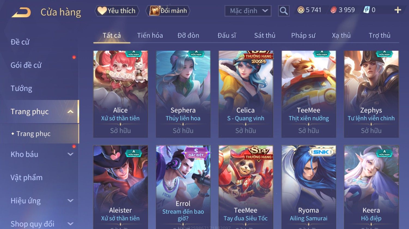Open Gói đề cử sidebar item
Image resolution: width=409 pixels, height=229 pixels.
(26, 65)
